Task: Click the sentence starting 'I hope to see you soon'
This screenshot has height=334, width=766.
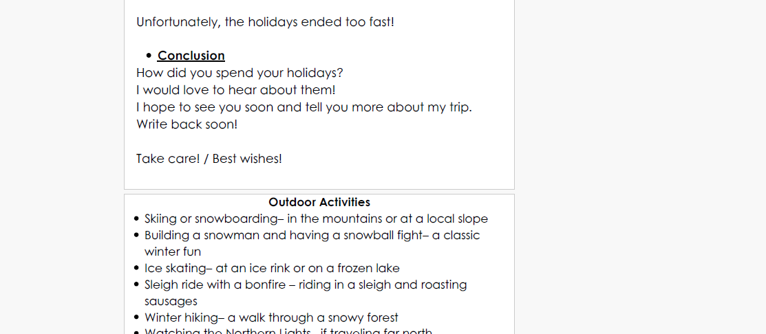Action: click(304, 107)
